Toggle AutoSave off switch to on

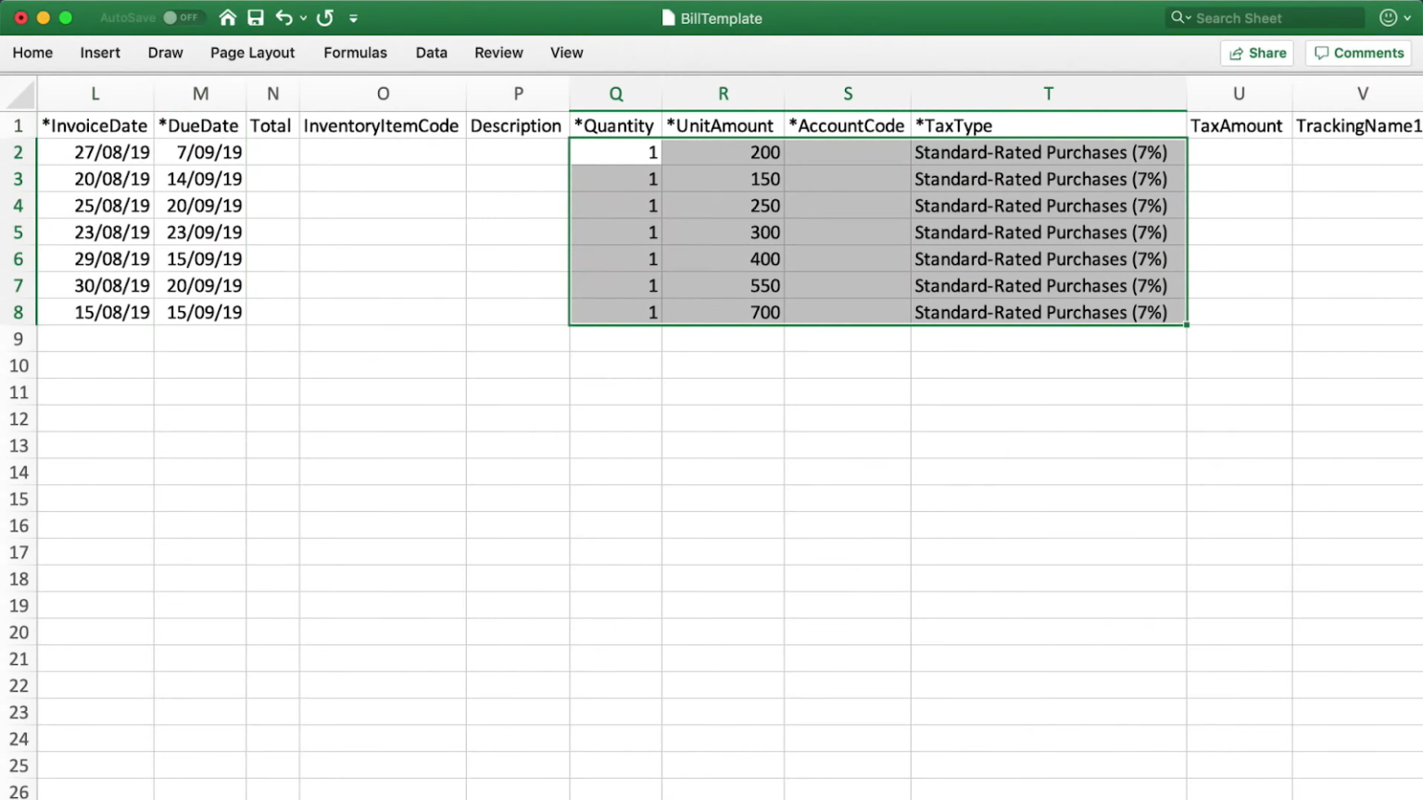[182, 17]
